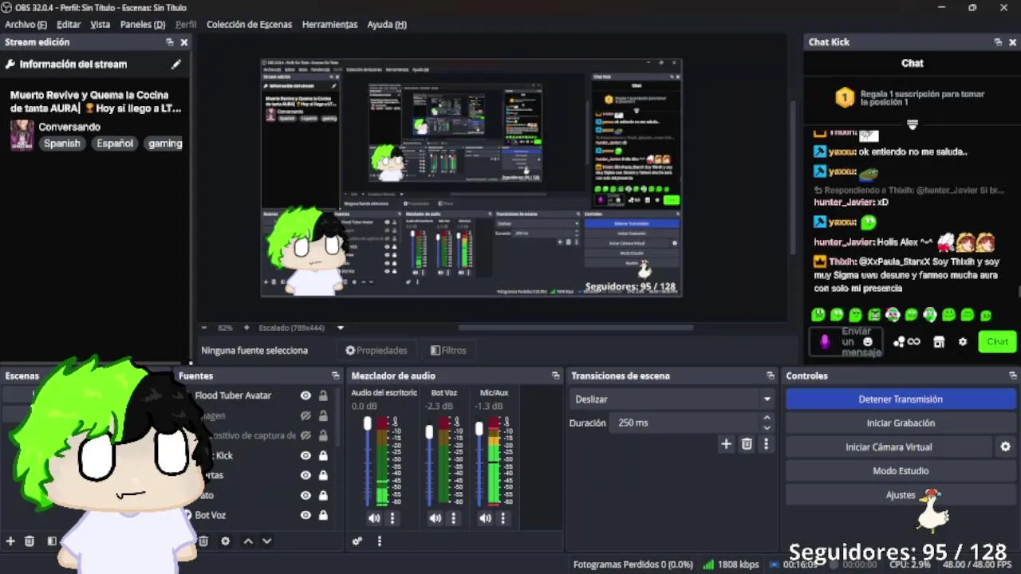The width and height of the screenshot is (1021, 574).
Task: Add a new scene transition
Action: (726, 444)
